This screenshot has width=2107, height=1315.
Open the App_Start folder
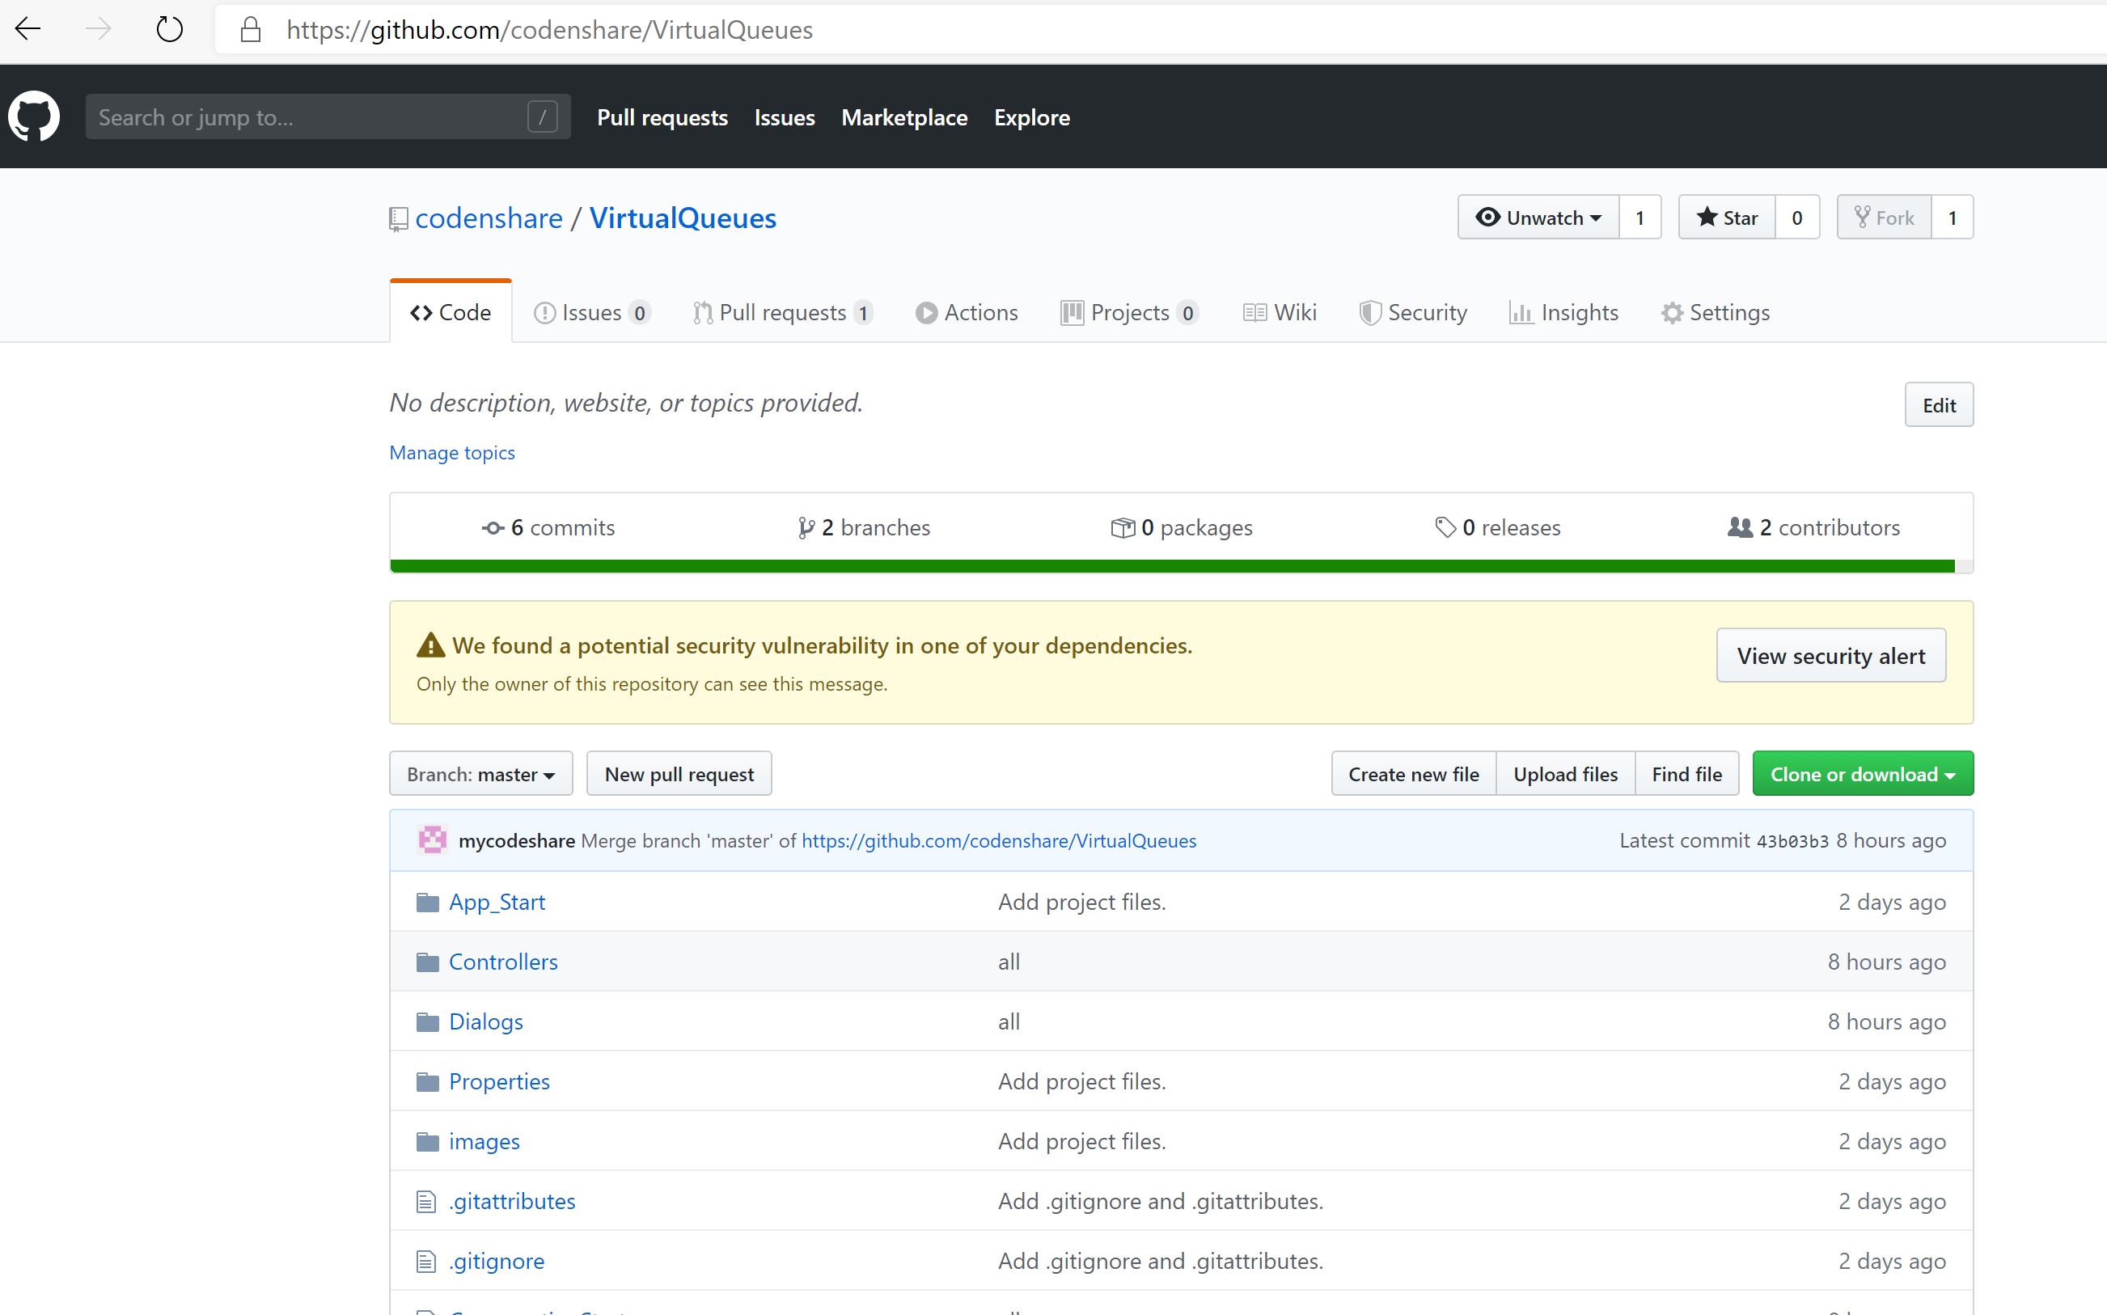click(497, 902)
